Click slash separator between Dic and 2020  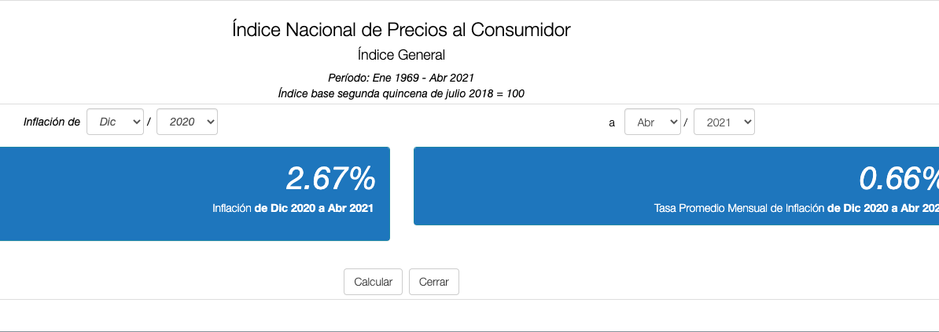(150, 122)
